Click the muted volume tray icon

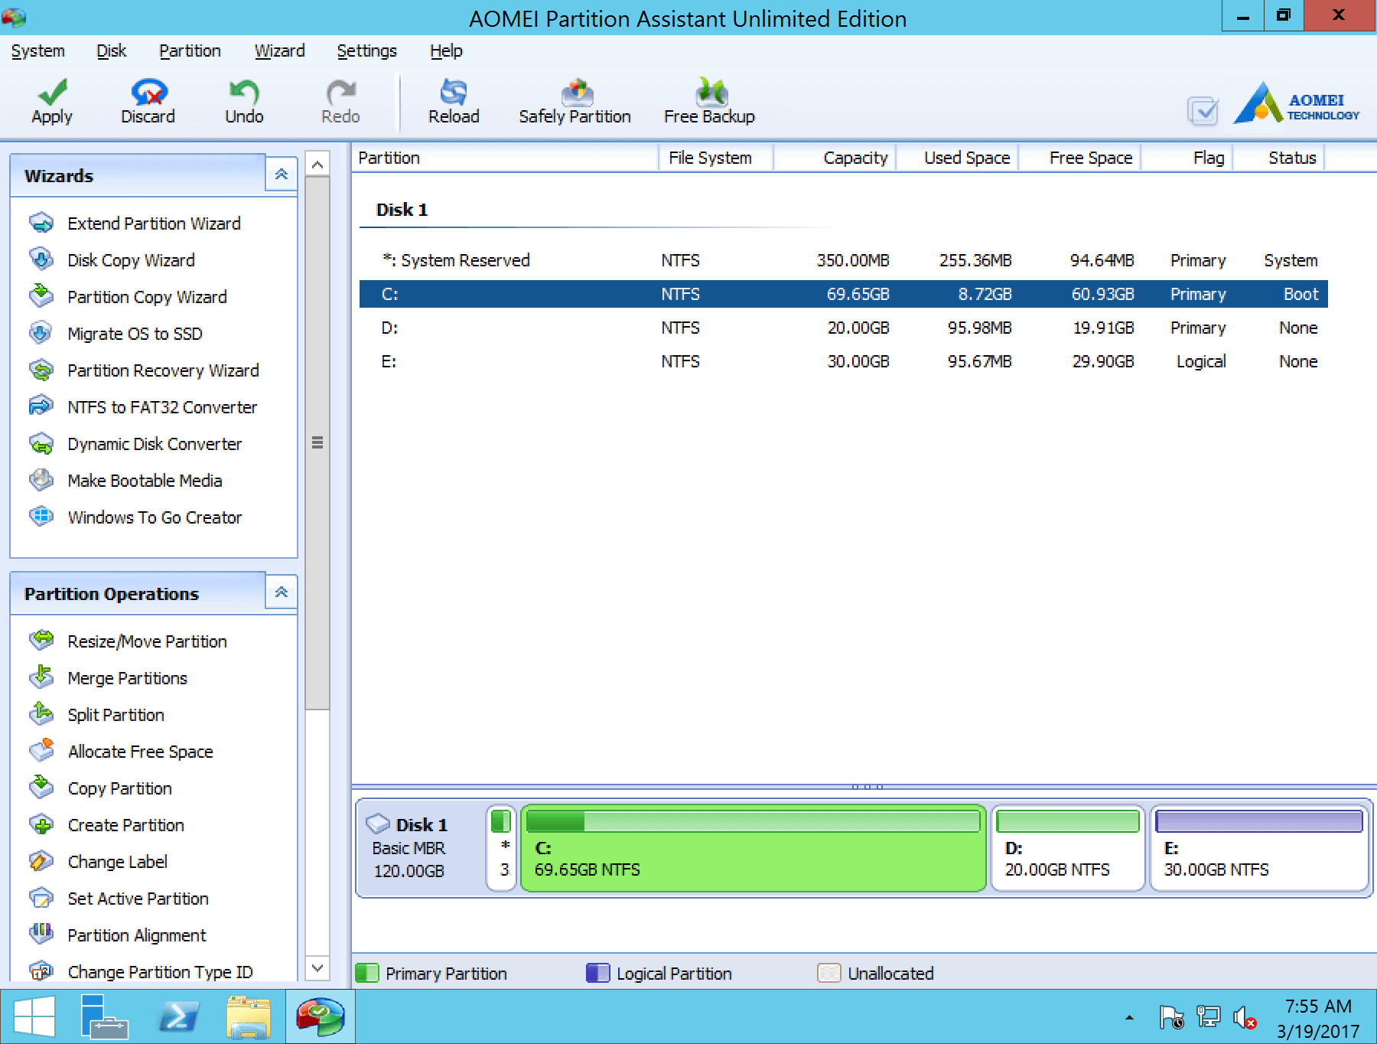[x=1245, y=1017]
